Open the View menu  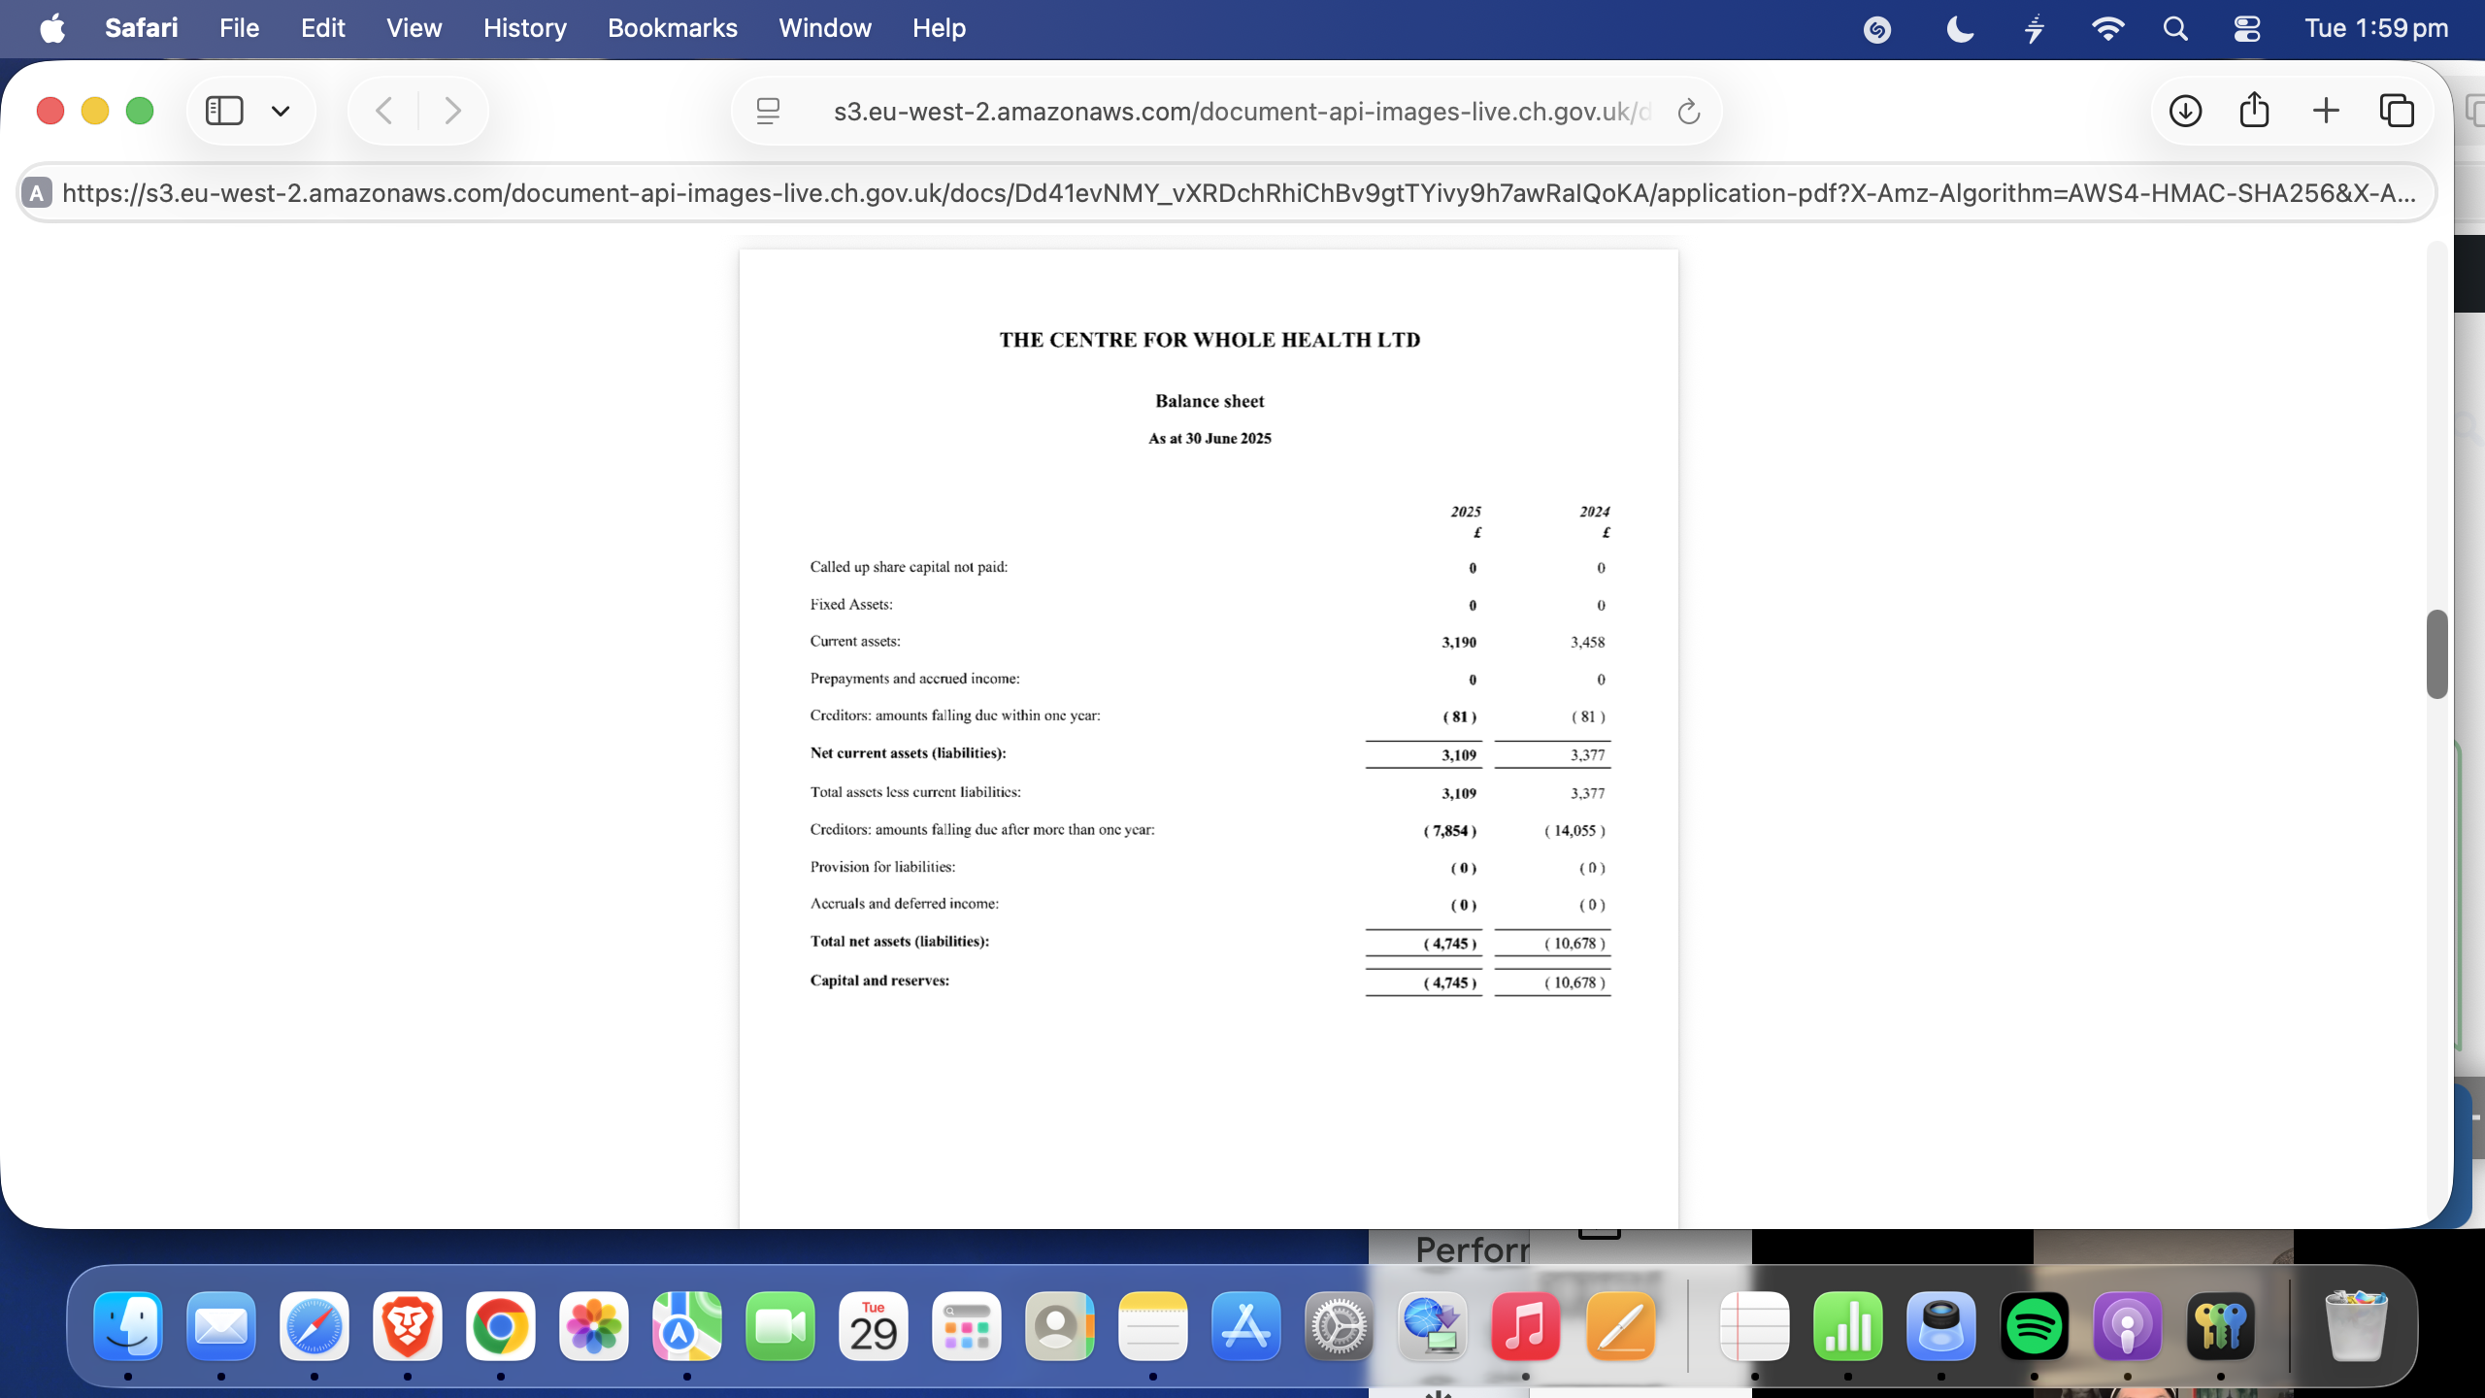[414, 28]
